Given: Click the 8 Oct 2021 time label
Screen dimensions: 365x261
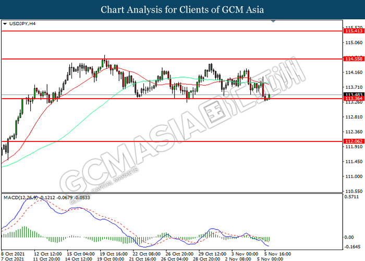Looking at the screenshot, I should pos(13,254).
